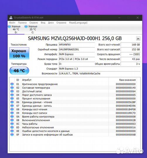
Task: Select the Доступный запас row
Action: tap(73, 91)
